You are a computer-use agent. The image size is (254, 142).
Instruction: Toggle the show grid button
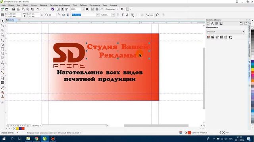click(x=97, y=9)
